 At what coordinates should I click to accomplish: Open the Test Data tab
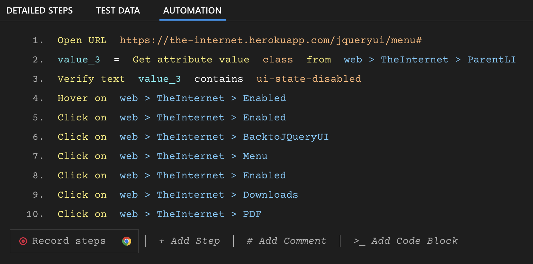coord(118,11)
